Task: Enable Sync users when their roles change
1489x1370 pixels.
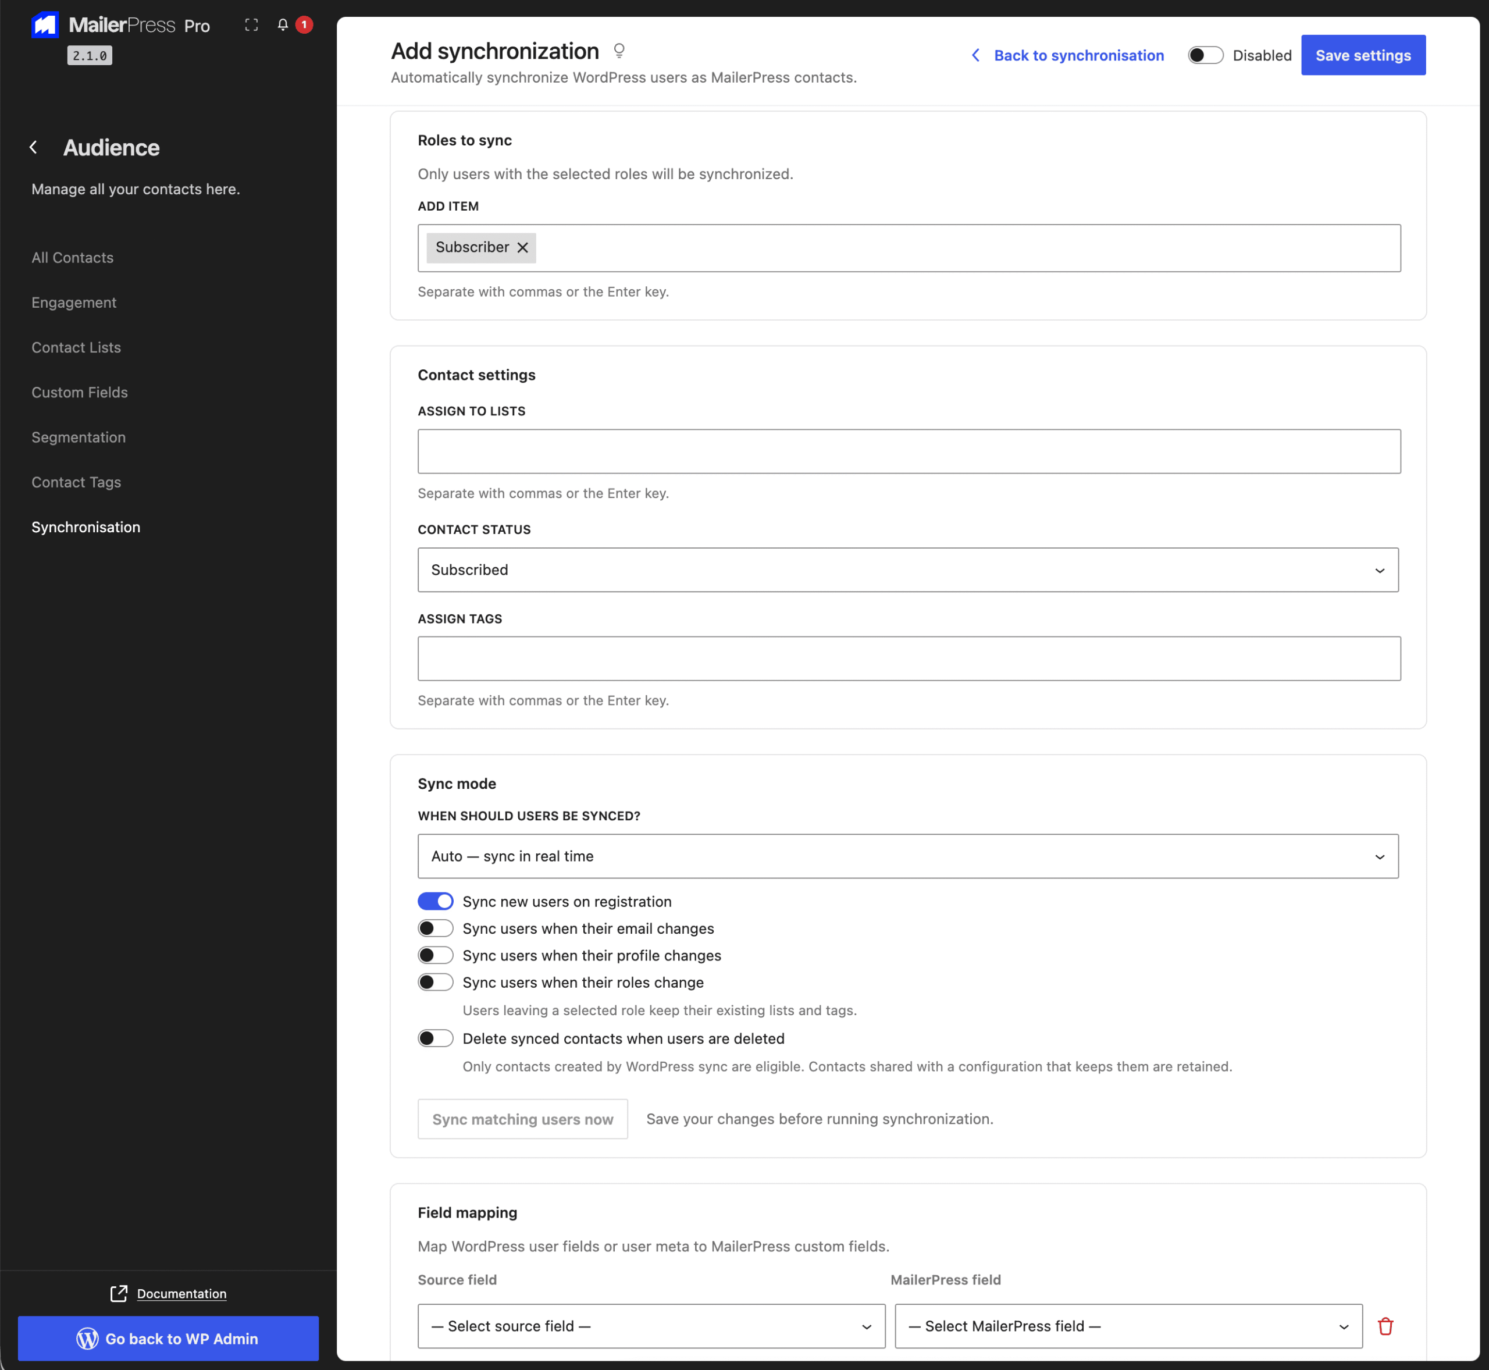Action: pyautogui.click(x=435, y=983)
